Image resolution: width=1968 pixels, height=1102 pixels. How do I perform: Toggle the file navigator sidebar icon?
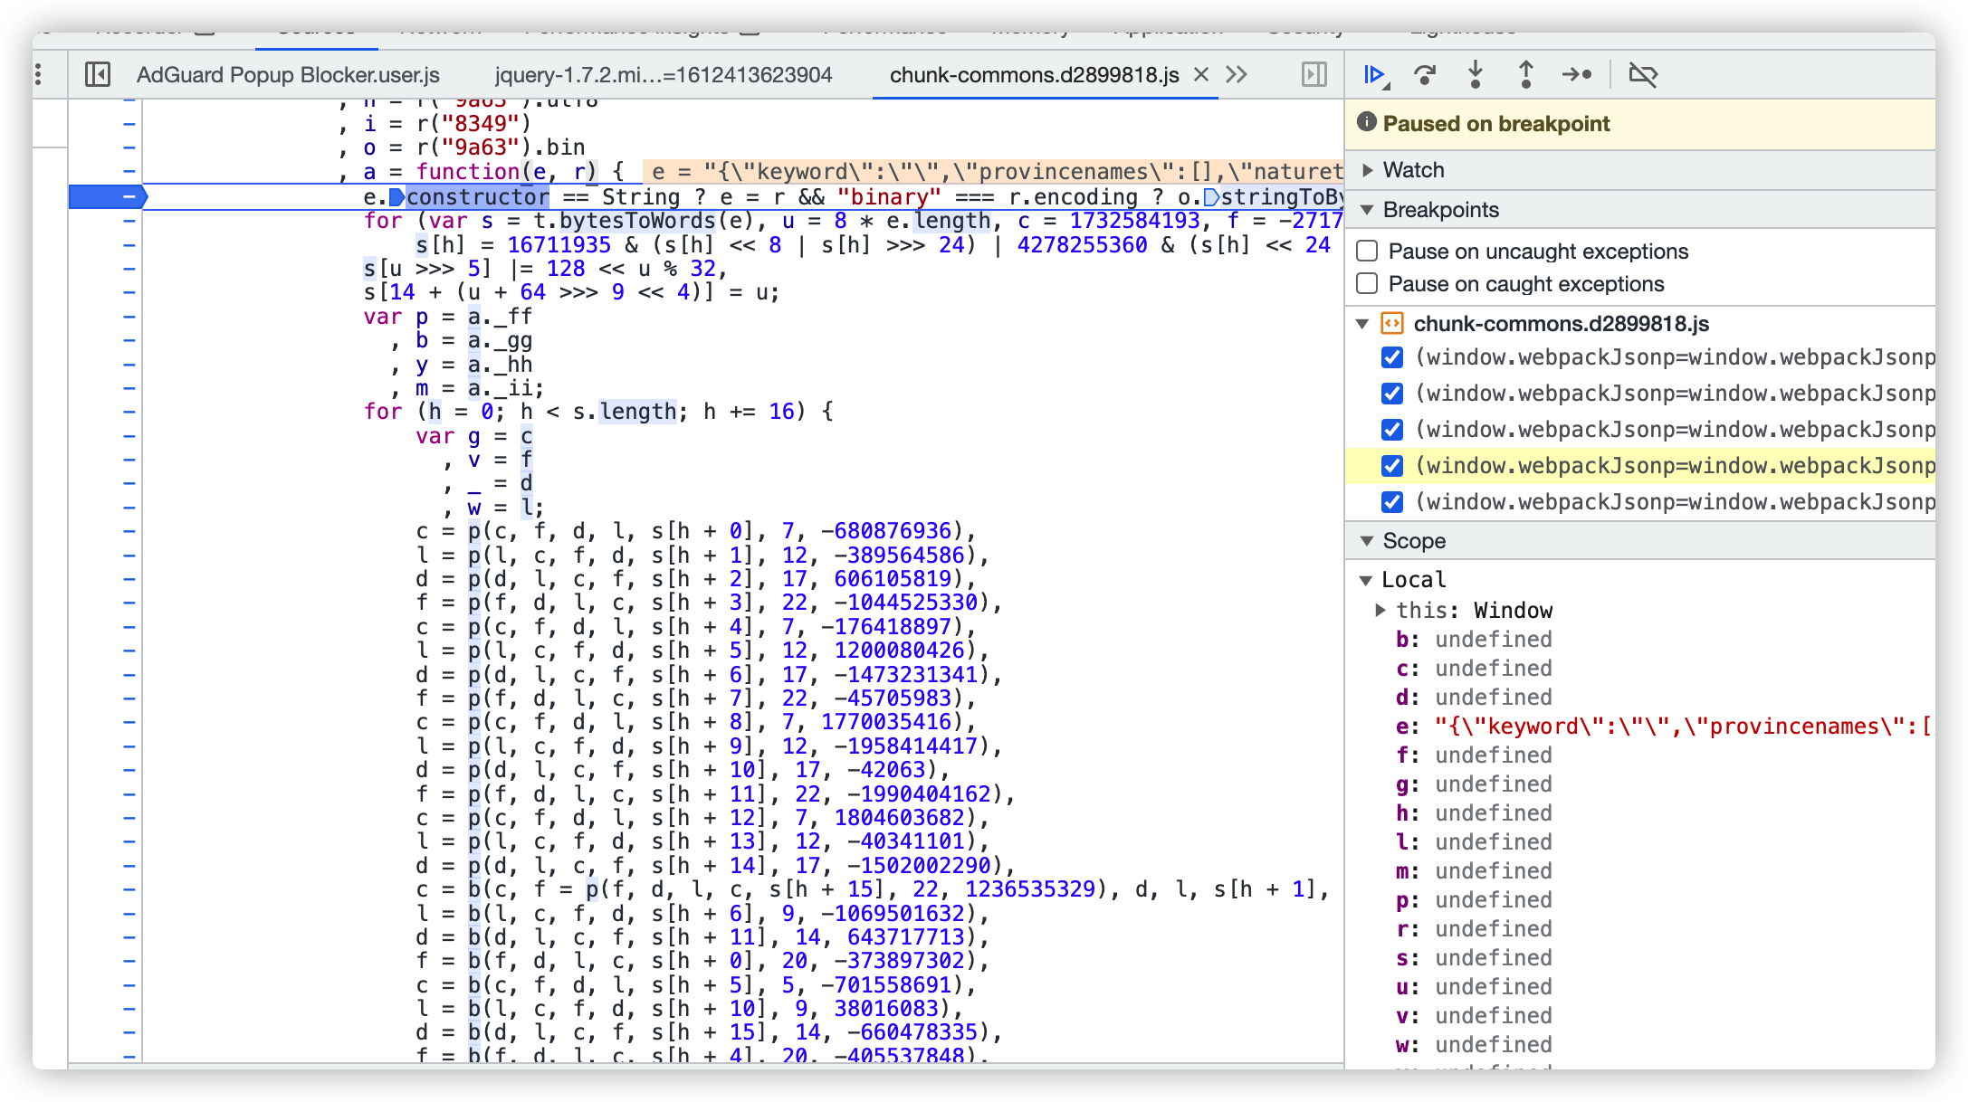click(x=98, y=74)
